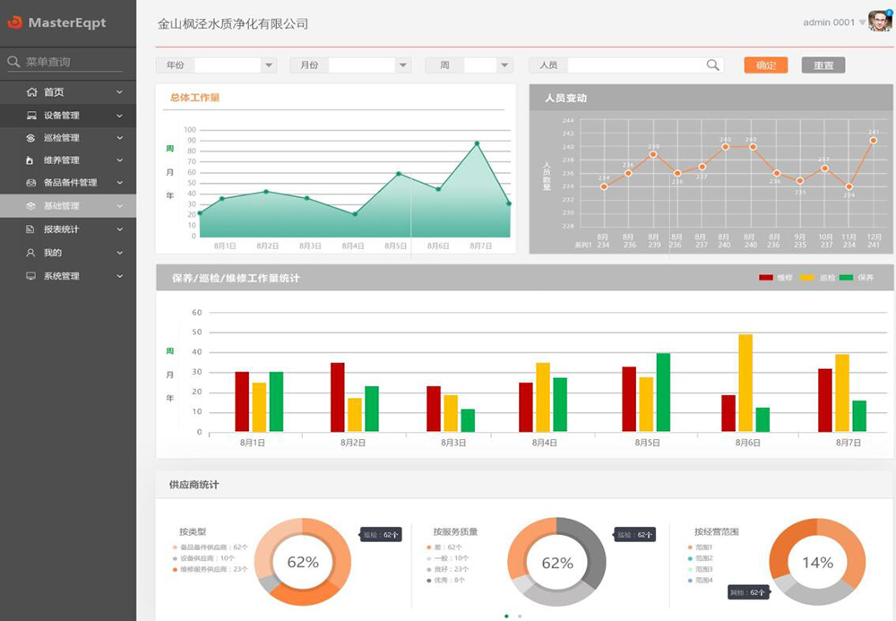Screen dimensions: 896x621
Task: Click the 备品备件管理 spare parts icon
Action: [30, 183]
